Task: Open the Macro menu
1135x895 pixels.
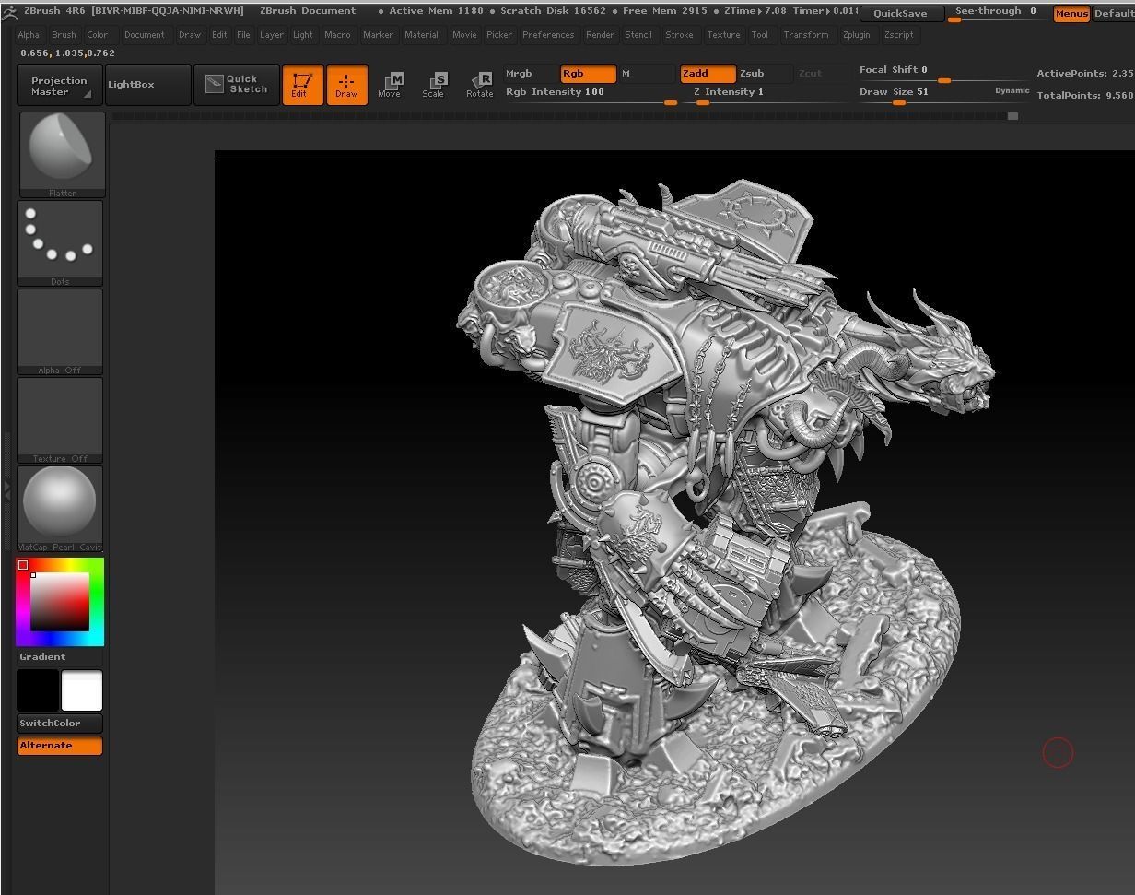Action: (x=337, y=35)
